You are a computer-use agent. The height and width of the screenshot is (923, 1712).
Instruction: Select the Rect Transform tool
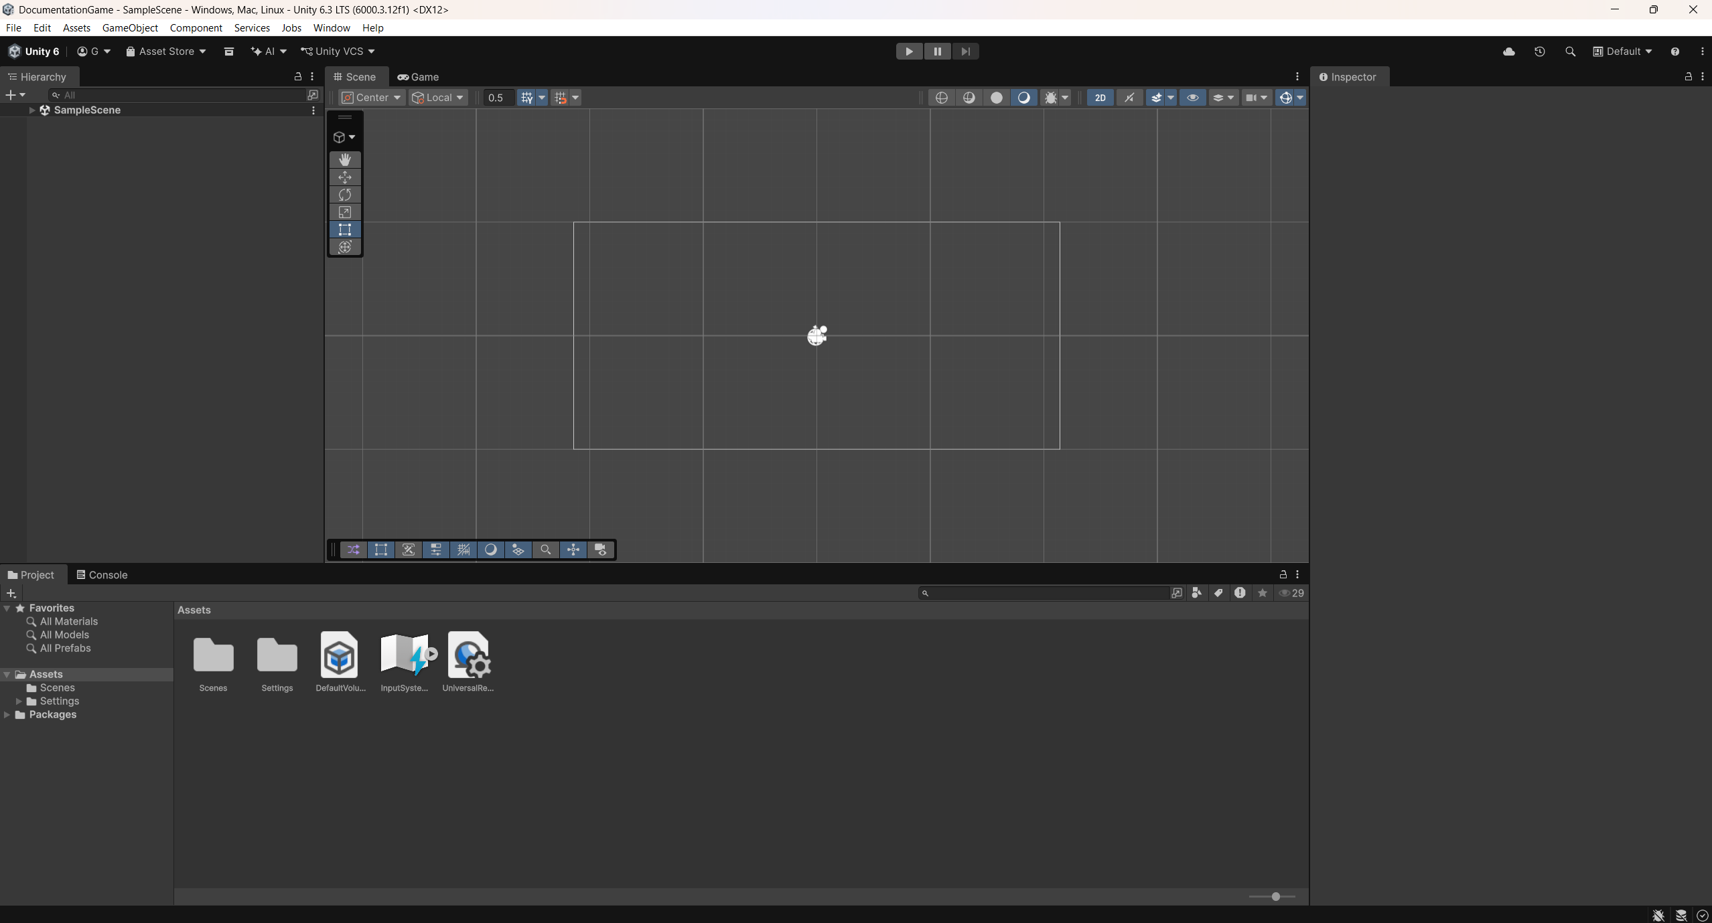pos(344,230)
